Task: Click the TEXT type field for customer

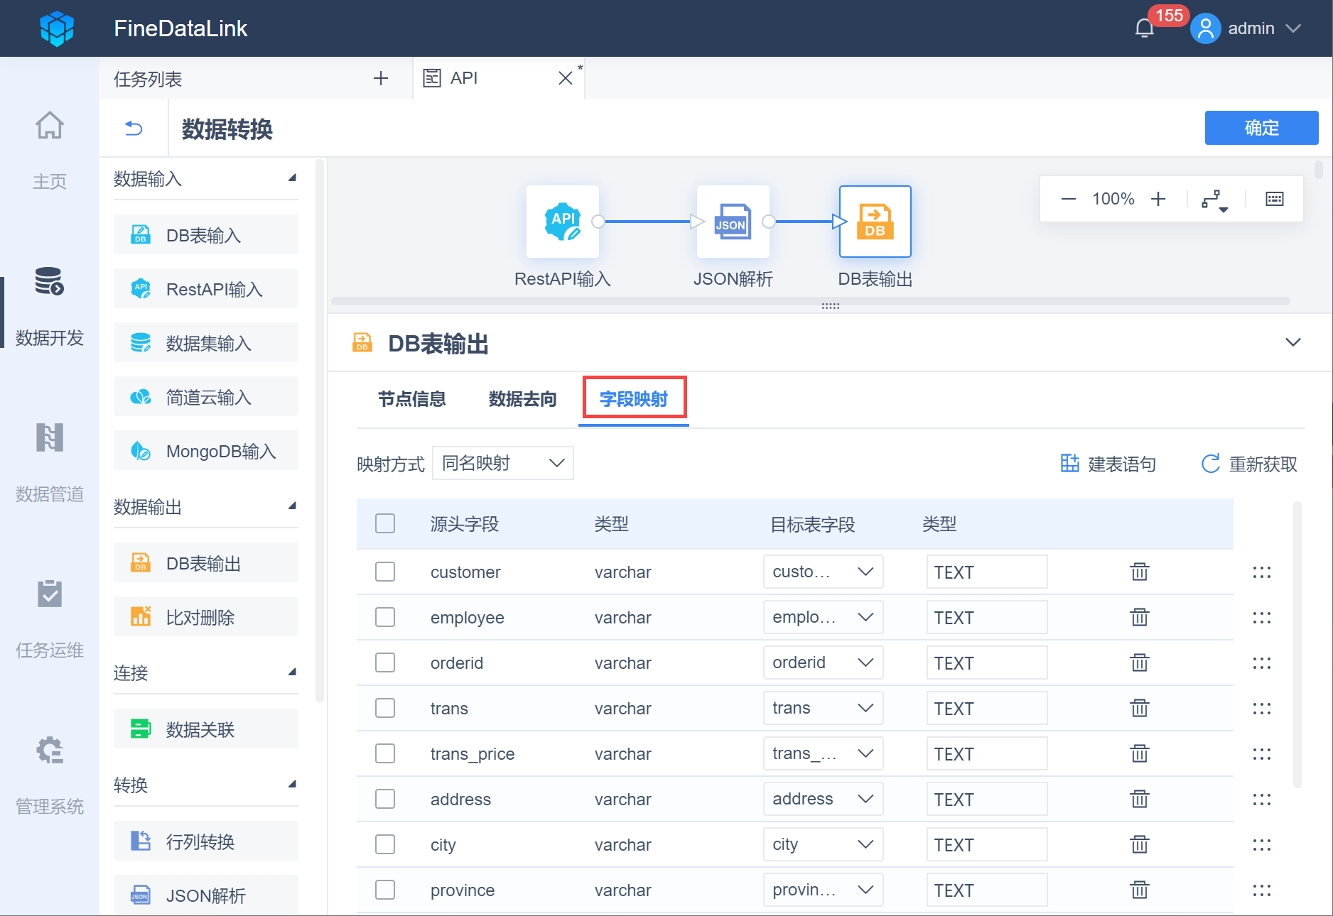Action: [x=987, y=572]
